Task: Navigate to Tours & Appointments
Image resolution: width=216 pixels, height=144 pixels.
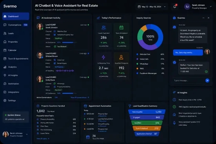Action: tap(16, 58)
